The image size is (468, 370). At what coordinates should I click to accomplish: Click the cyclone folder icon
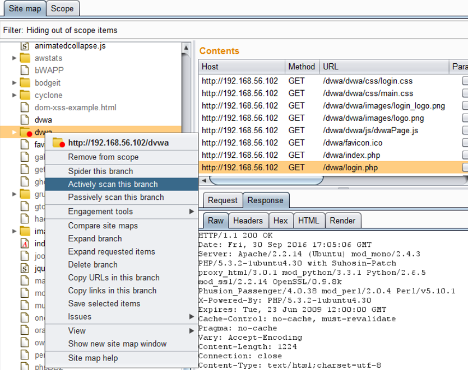25,95
